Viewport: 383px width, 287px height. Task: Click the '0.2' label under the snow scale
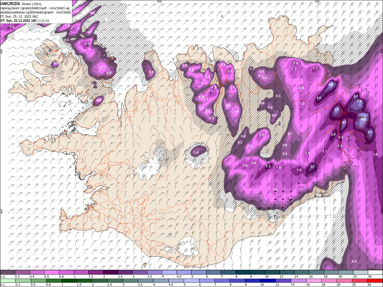[x=2, y=277]
